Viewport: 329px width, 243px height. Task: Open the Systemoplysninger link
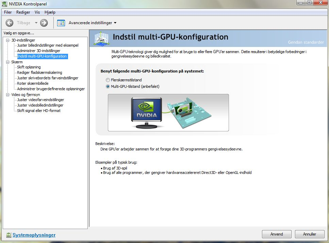(x=34, y=235)
